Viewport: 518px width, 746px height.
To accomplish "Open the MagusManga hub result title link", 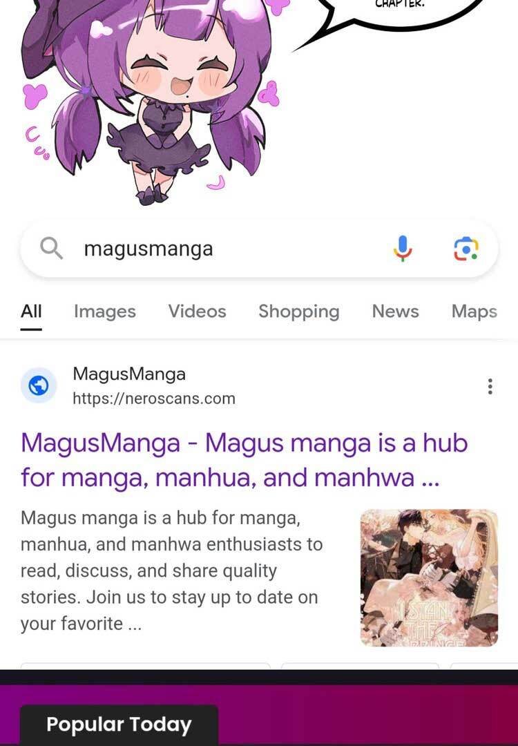I will (244, 460).
